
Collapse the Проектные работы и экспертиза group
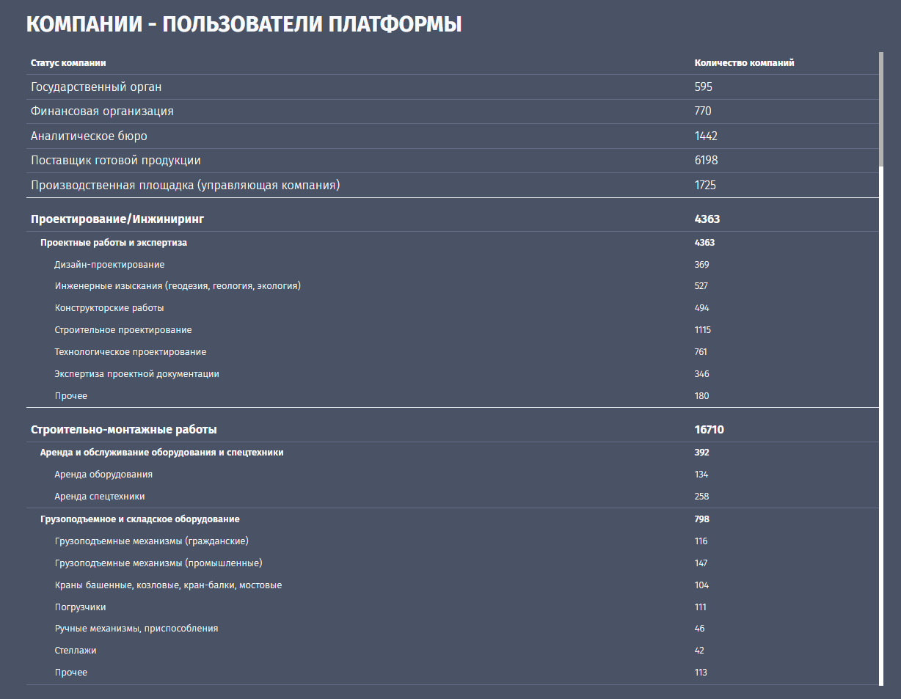click(x=114, y=243)
